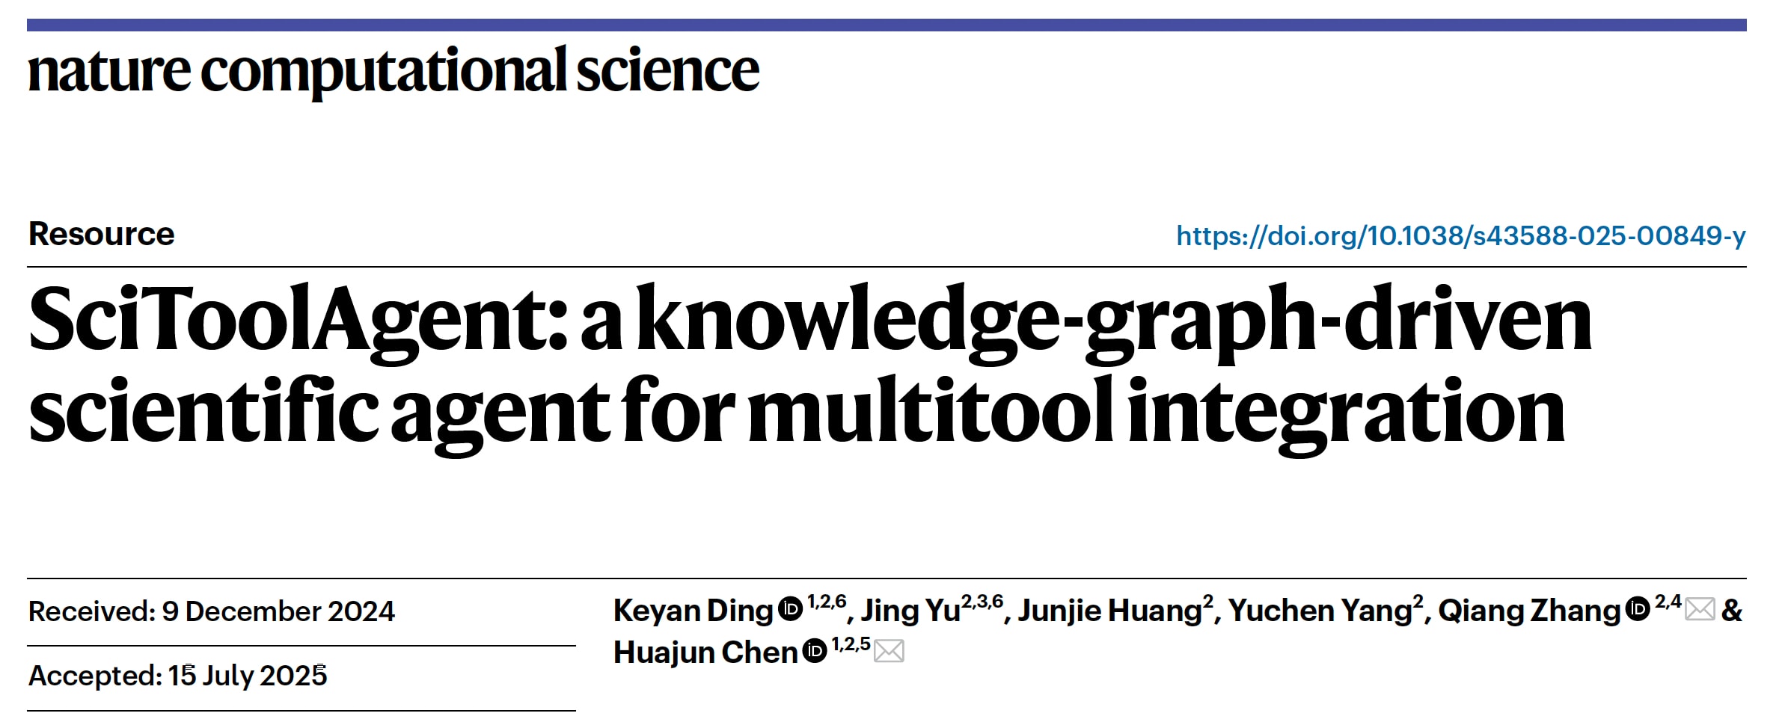Open Qiang Zhang's ORCID profile icon
Image resolution: width=1788 pixels, height=722 pixels.
pyautogui.click(x=1638, y=609)
